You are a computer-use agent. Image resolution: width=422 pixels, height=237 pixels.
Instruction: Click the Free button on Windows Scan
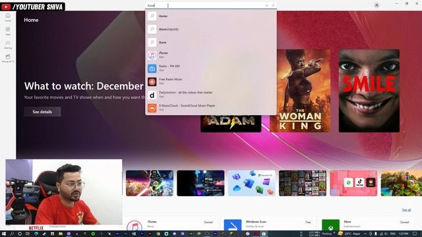click(x=308, y=223)
